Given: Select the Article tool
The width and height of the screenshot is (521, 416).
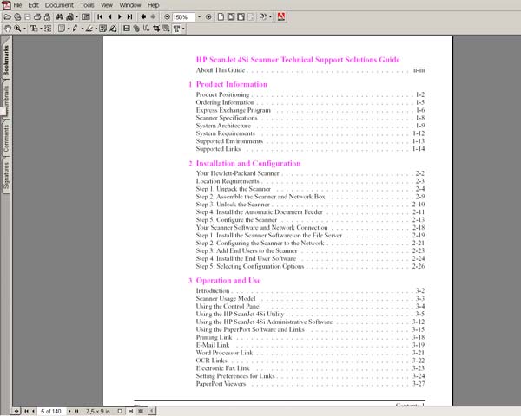Looking at the screenshot, I should 146,29.
